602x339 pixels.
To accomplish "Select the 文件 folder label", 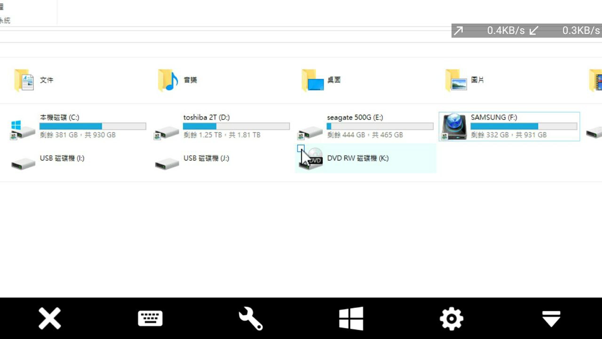I will pyautogui.click(x=47, y=80).
